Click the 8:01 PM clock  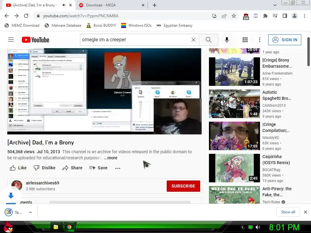click(x=284, y=227)
